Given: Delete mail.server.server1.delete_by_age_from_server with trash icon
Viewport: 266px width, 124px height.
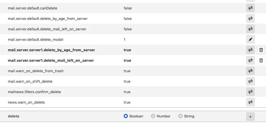Looking at the screenshot, I should [x=261, y=50].
